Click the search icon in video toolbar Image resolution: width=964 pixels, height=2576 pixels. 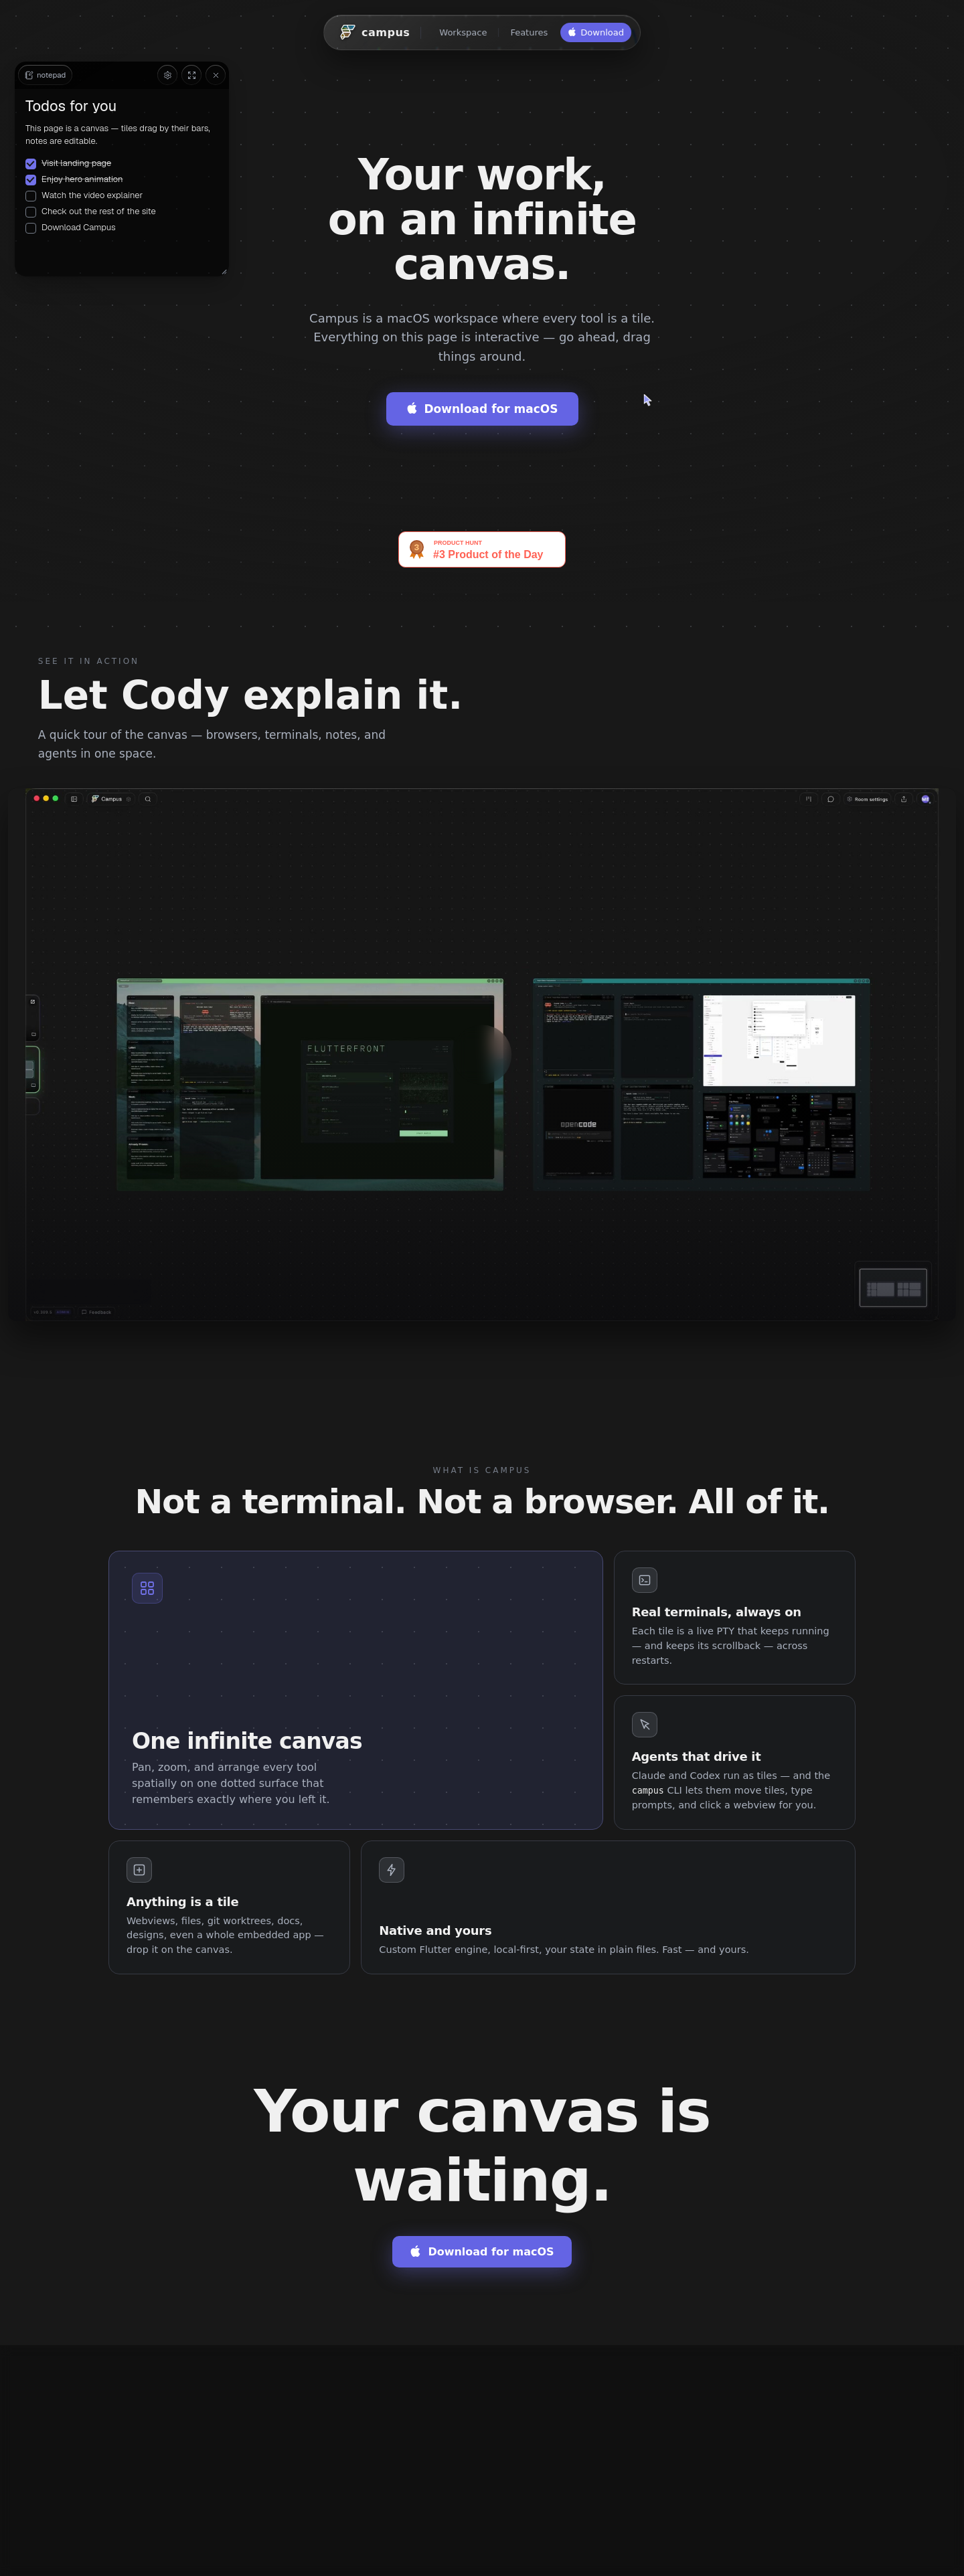pyautogui.click(x=148, y=799)
